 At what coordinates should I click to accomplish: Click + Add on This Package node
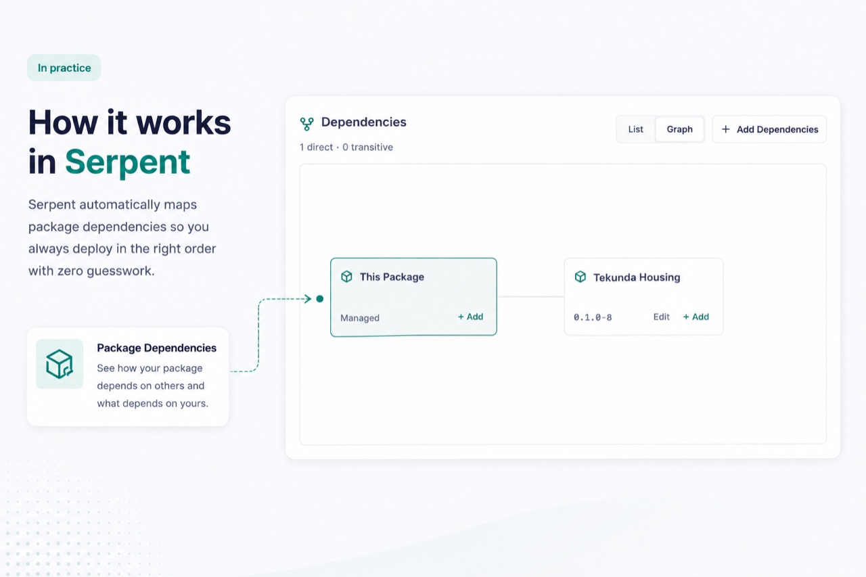coord(471,317)
